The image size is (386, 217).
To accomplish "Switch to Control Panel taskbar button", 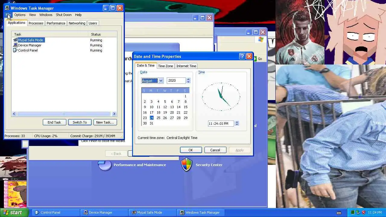I will 56,212.
